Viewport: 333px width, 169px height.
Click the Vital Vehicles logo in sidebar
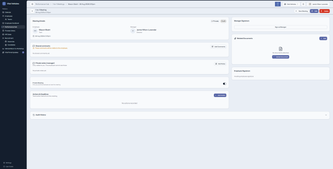4,3
